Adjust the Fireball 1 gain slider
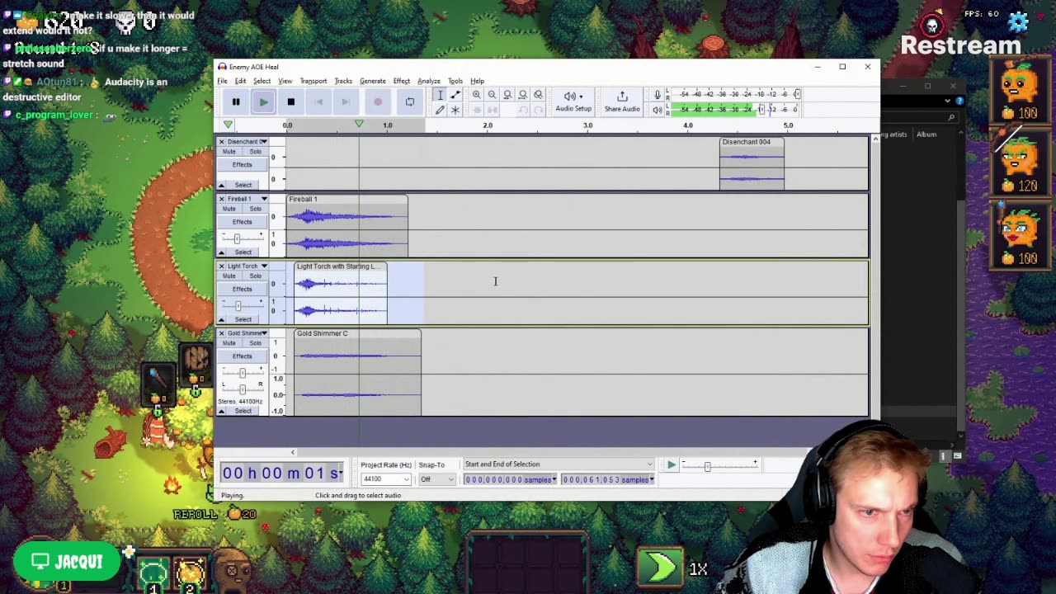This screenshot has height=594, width=1056. (x=238, y=239)
